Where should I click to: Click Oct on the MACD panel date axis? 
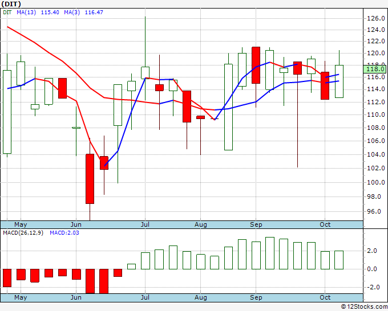pyautogui.click(x=325, y=297)
